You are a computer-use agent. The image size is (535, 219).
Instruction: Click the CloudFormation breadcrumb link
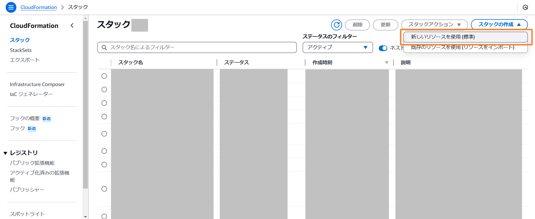(39, 7)
